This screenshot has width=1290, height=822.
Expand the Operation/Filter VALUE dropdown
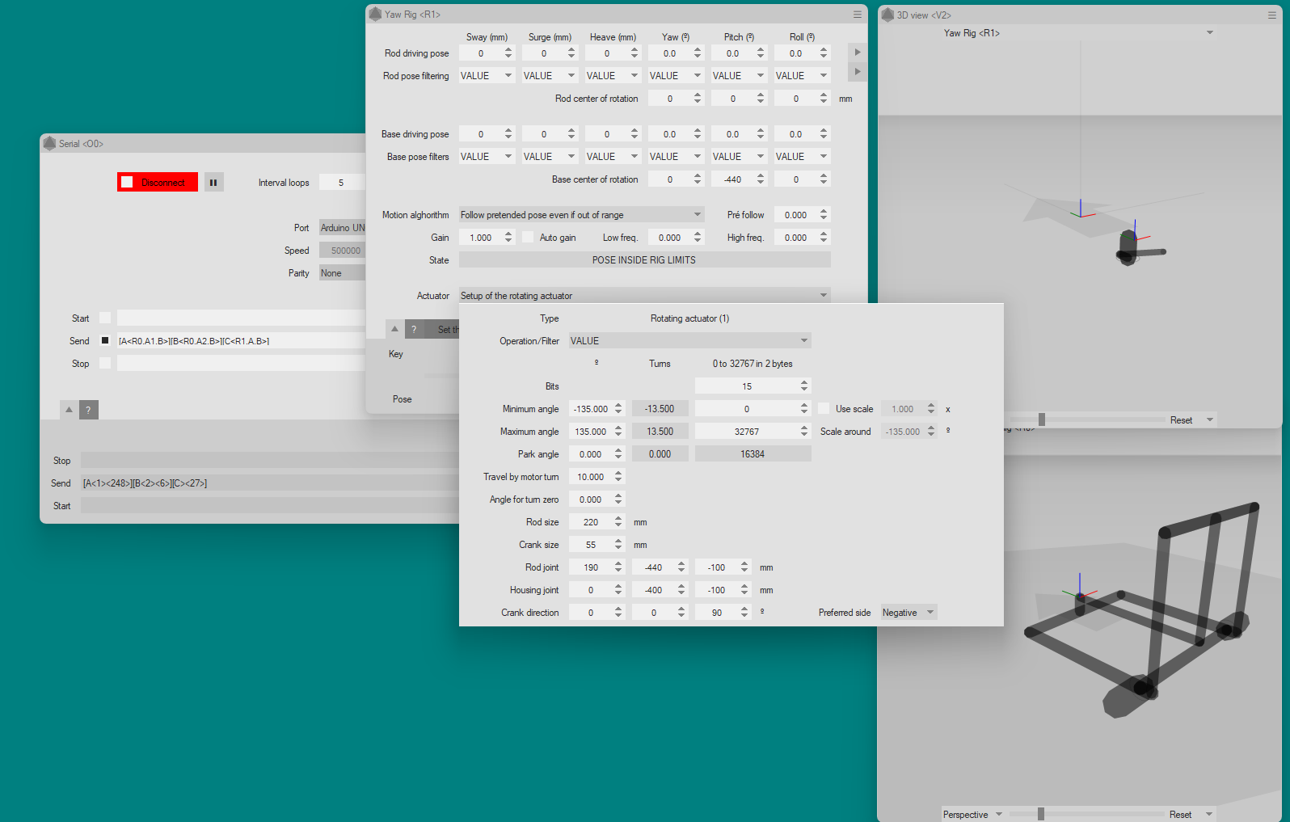click(689, 341)
